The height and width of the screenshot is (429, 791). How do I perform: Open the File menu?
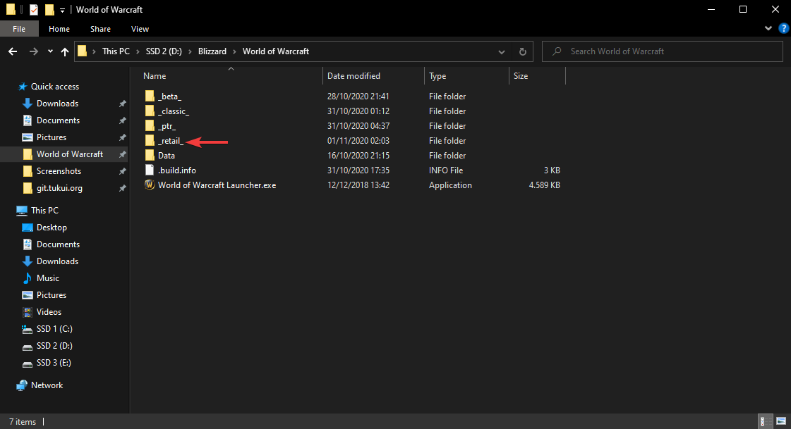(19, 29)
